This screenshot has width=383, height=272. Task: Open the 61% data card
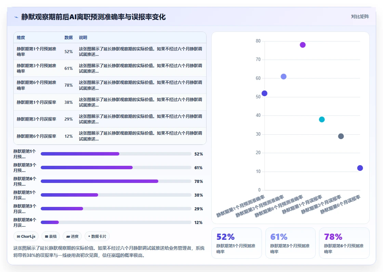[x=290, y=243]
